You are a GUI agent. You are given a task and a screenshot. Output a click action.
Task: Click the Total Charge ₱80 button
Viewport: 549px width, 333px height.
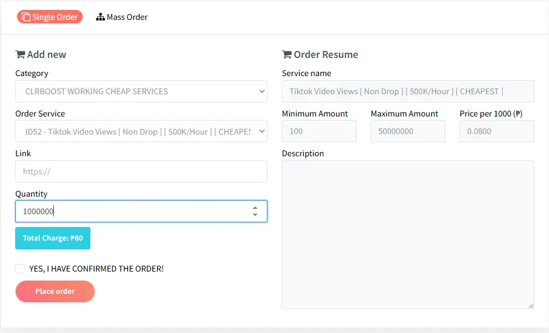(x=53, y=238)
